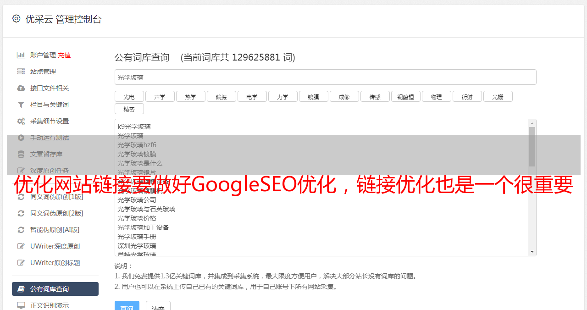Click the red 充值 recharge link

pyautogui.click(x=64, y=55)
